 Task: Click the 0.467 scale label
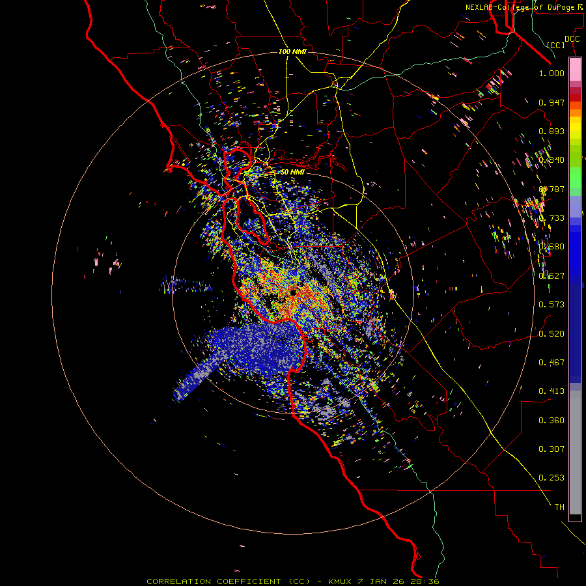point(551,362)
